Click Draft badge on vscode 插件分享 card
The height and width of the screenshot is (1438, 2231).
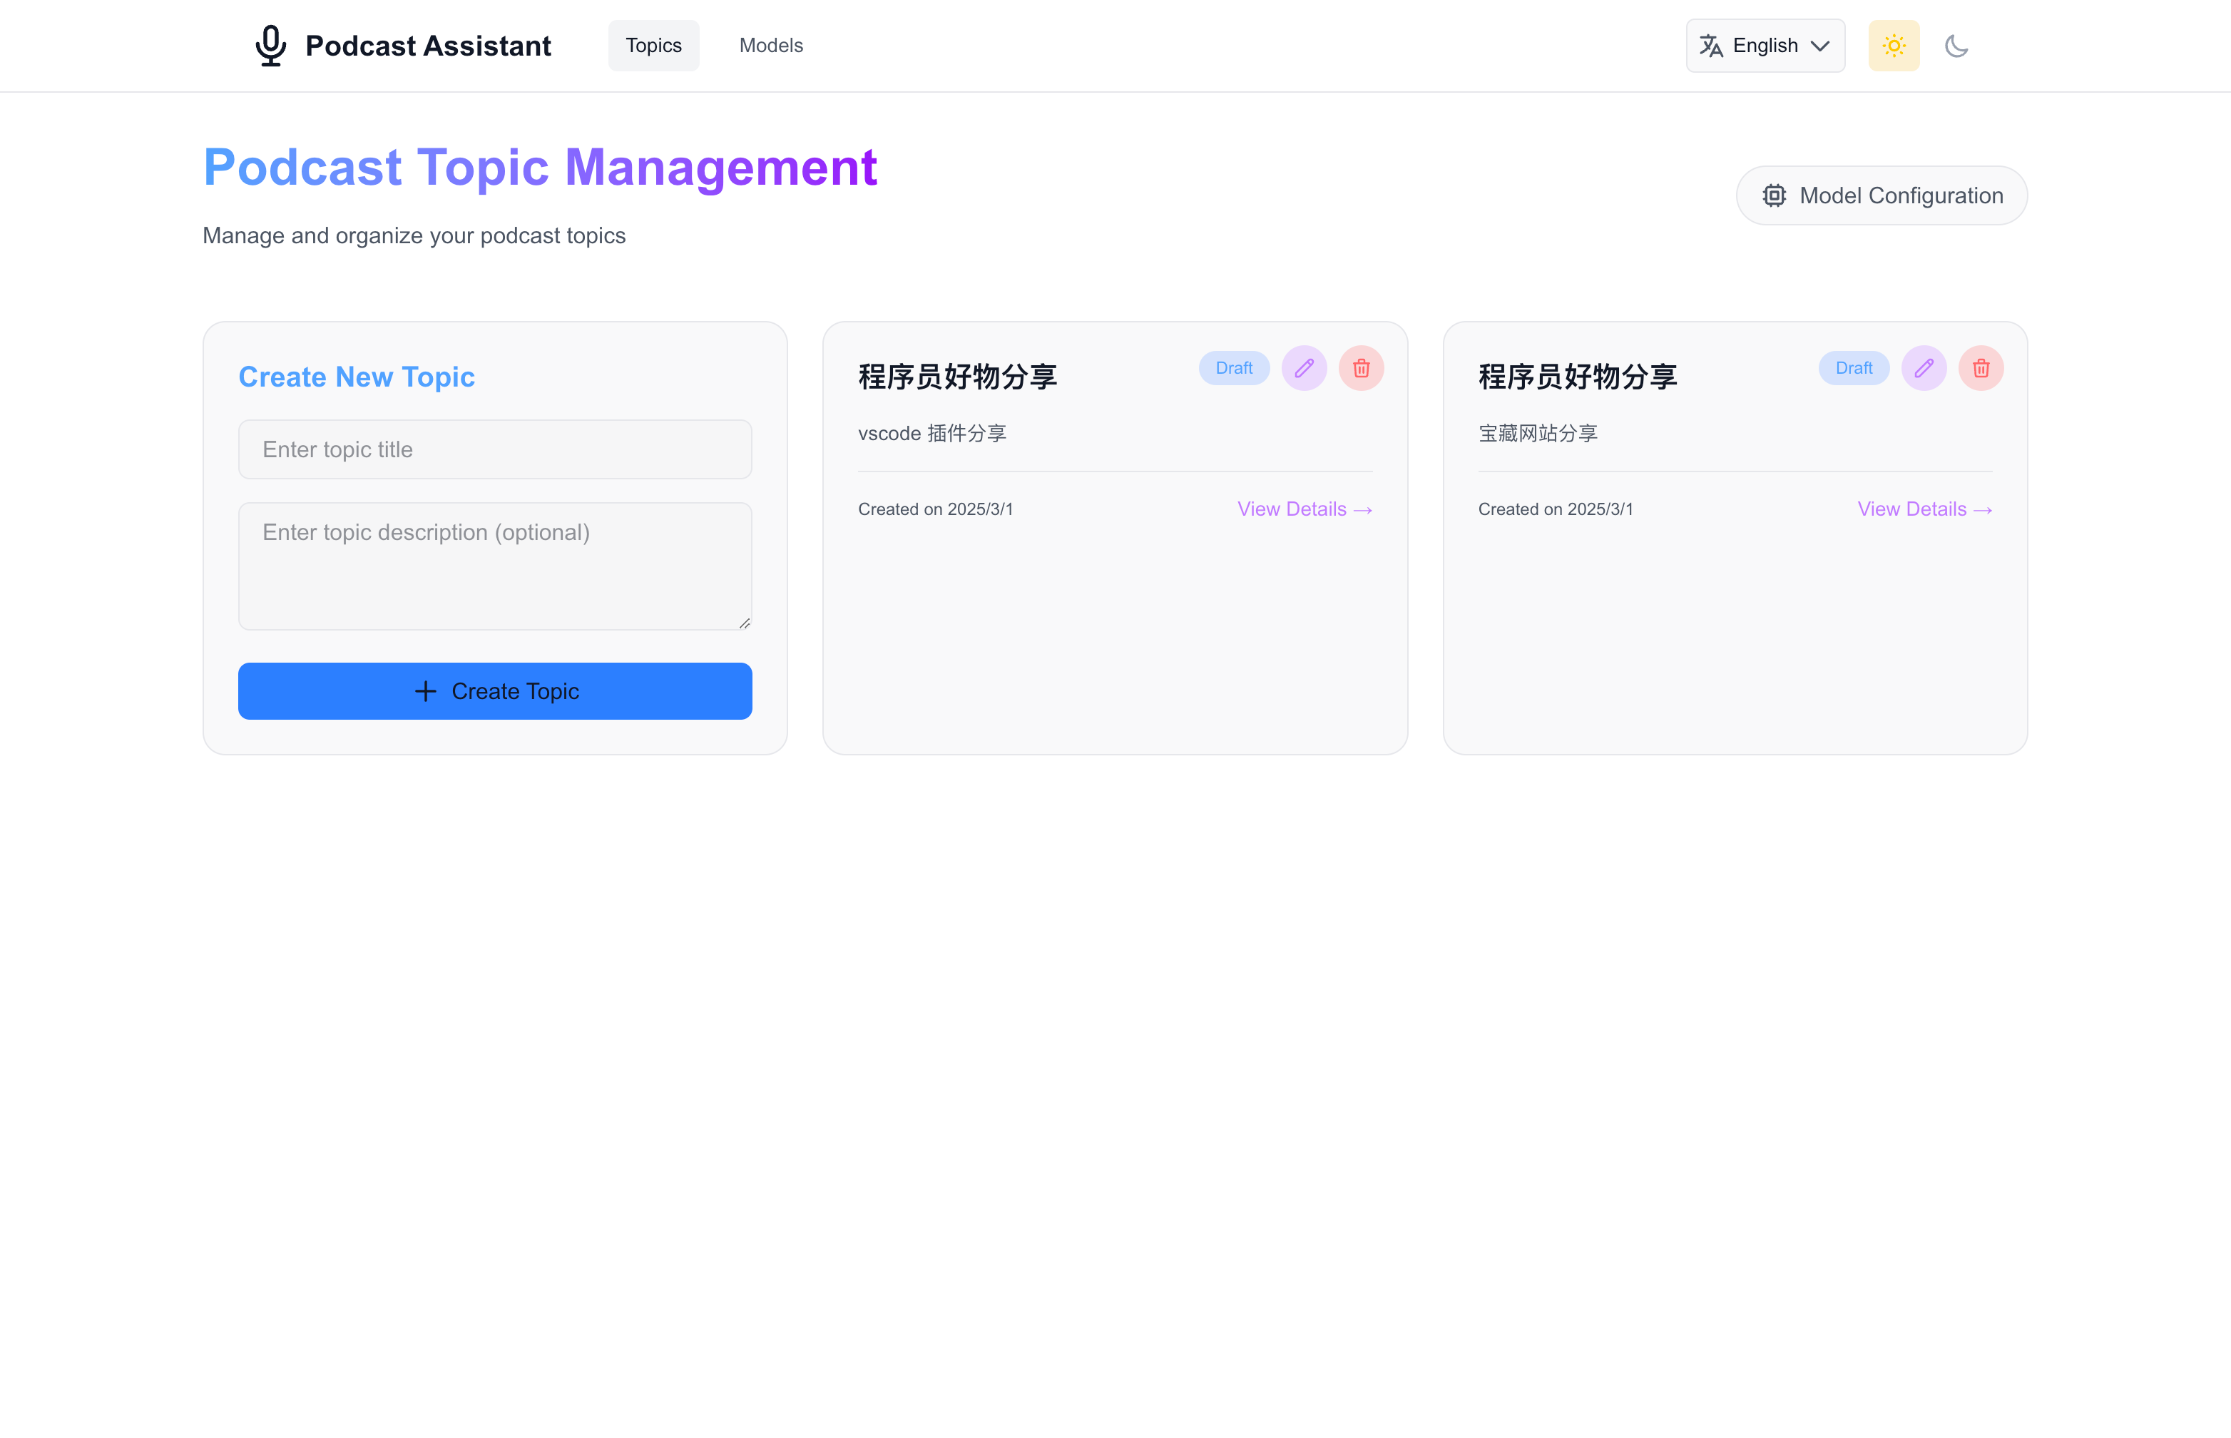click(x=1234, y=368)
